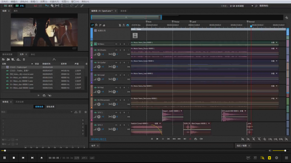Open the effects preset dropdown
This screenshot has width=291, height=163.
click(72, 112)
